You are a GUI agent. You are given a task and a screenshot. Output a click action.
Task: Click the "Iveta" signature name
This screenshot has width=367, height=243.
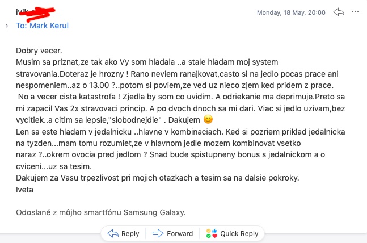tap(24, 190)
